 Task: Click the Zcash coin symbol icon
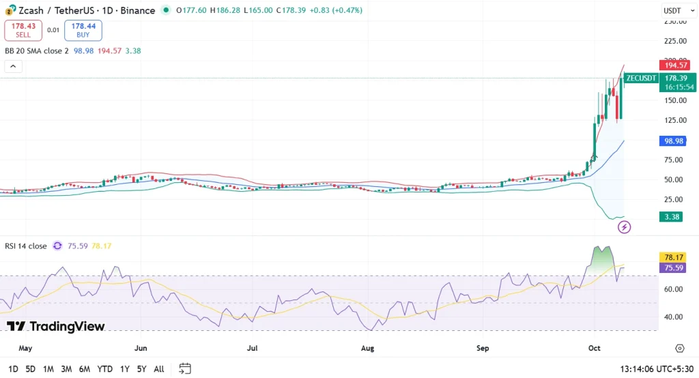[x=10, y=11]
